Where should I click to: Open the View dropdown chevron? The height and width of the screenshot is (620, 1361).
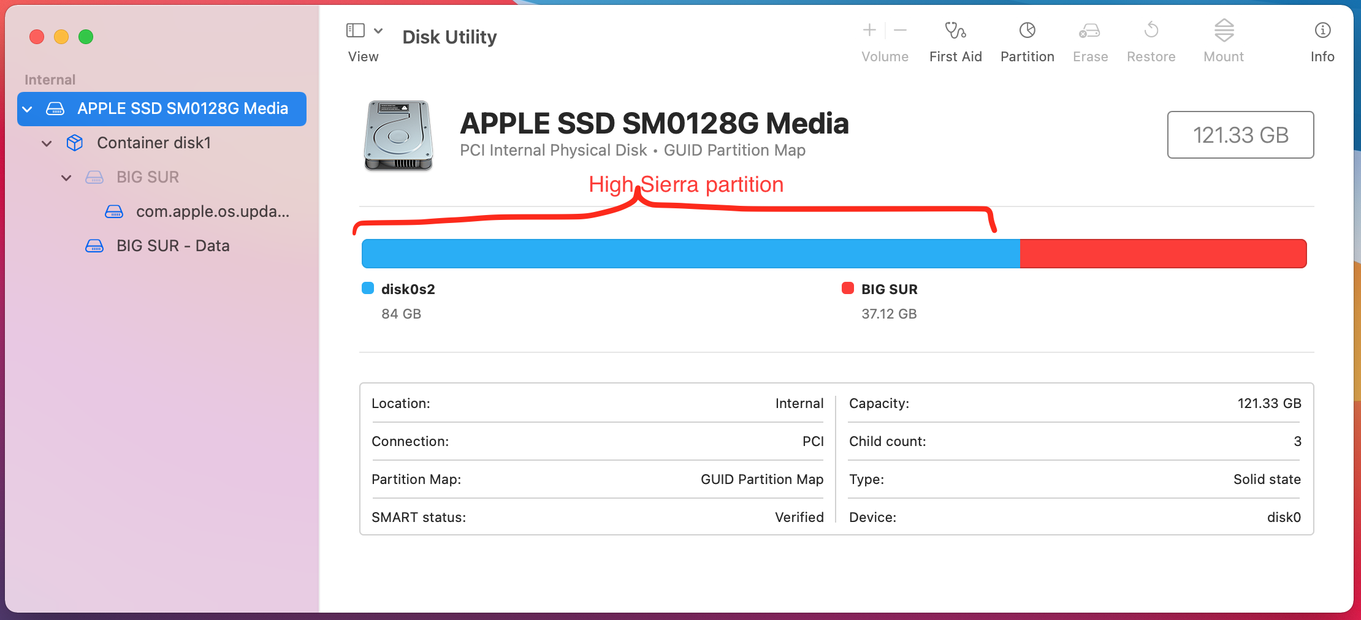click(x=378, y=30)
